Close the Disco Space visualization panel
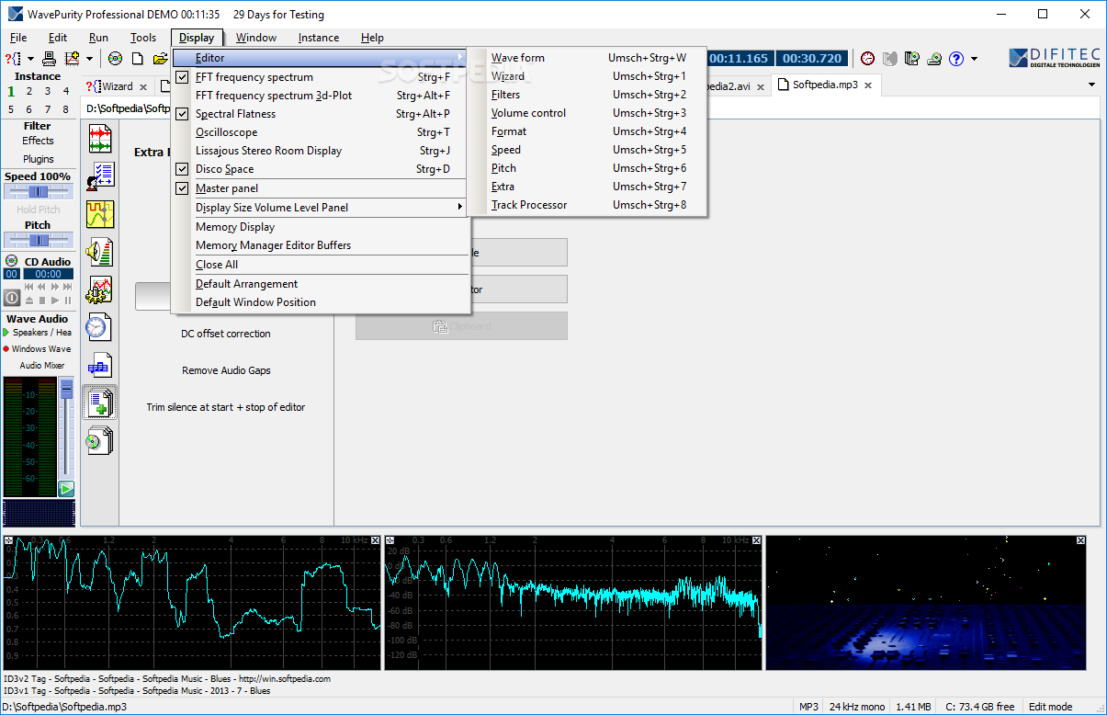 tap(1080, 540)
